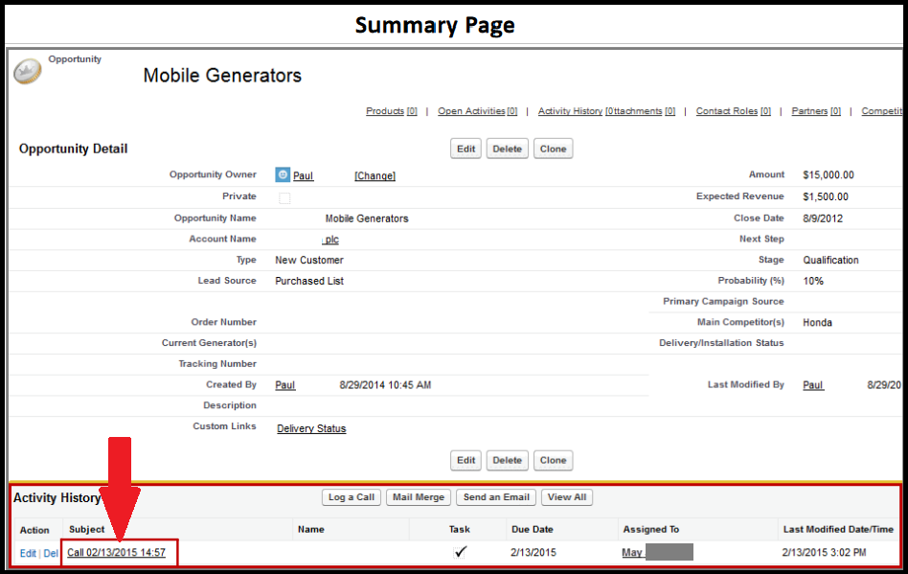
Task: Open the plc account name link
Action: coord(330,240)
